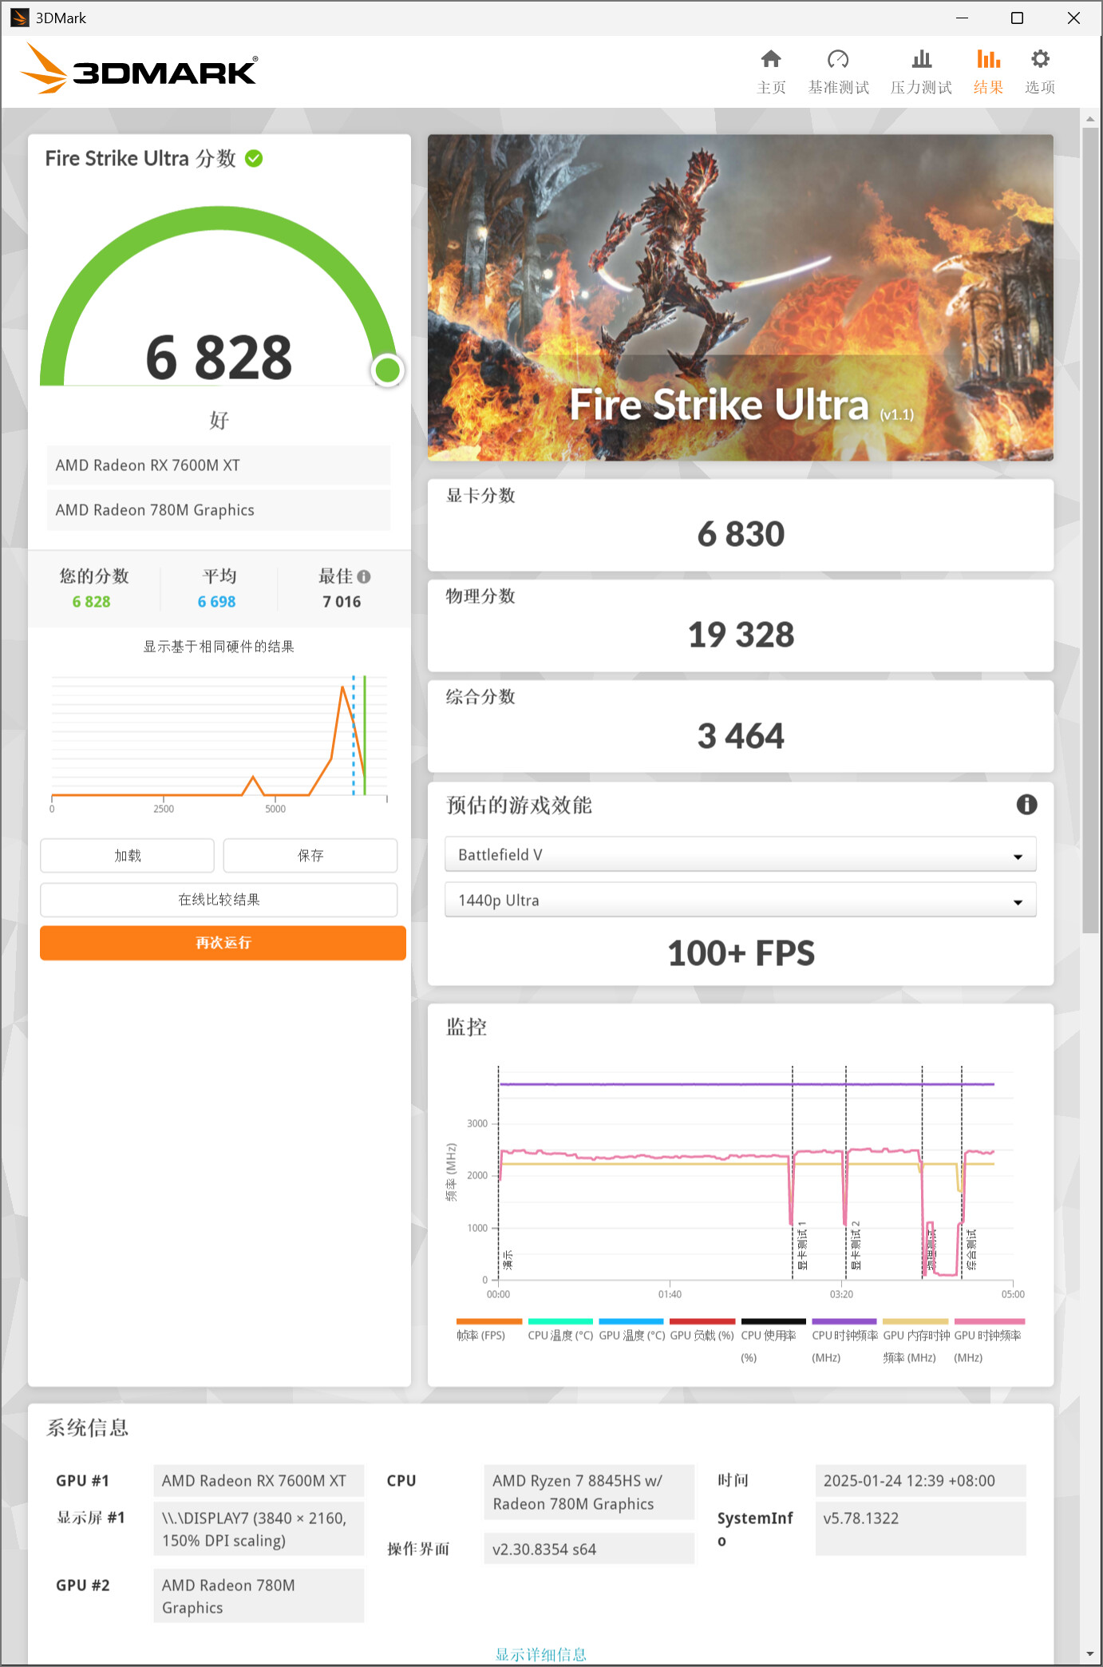Screen dimensions: 1103x1667
Task: Click 显示详细信息 to expand system details
Action: 540,1654
